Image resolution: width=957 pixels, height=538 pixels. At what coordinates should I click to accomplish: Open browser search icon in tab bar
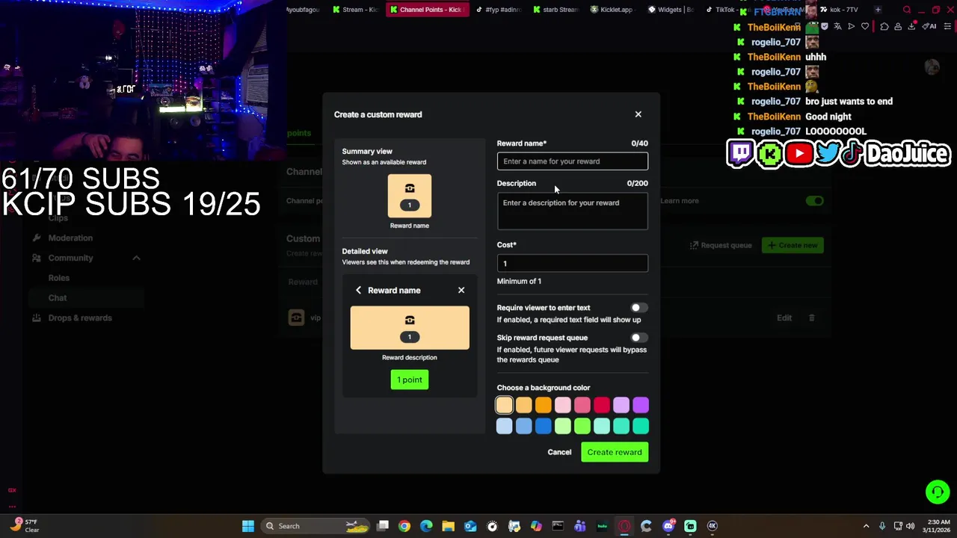coord(907,10)
